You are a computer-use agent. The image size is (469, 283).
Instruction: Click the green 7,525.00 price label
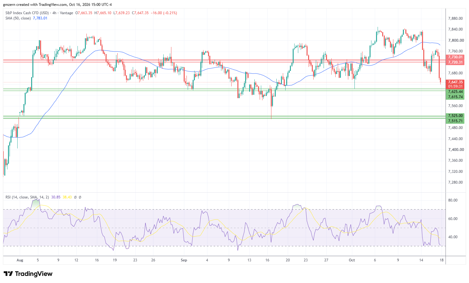click(x=455, y=116)
